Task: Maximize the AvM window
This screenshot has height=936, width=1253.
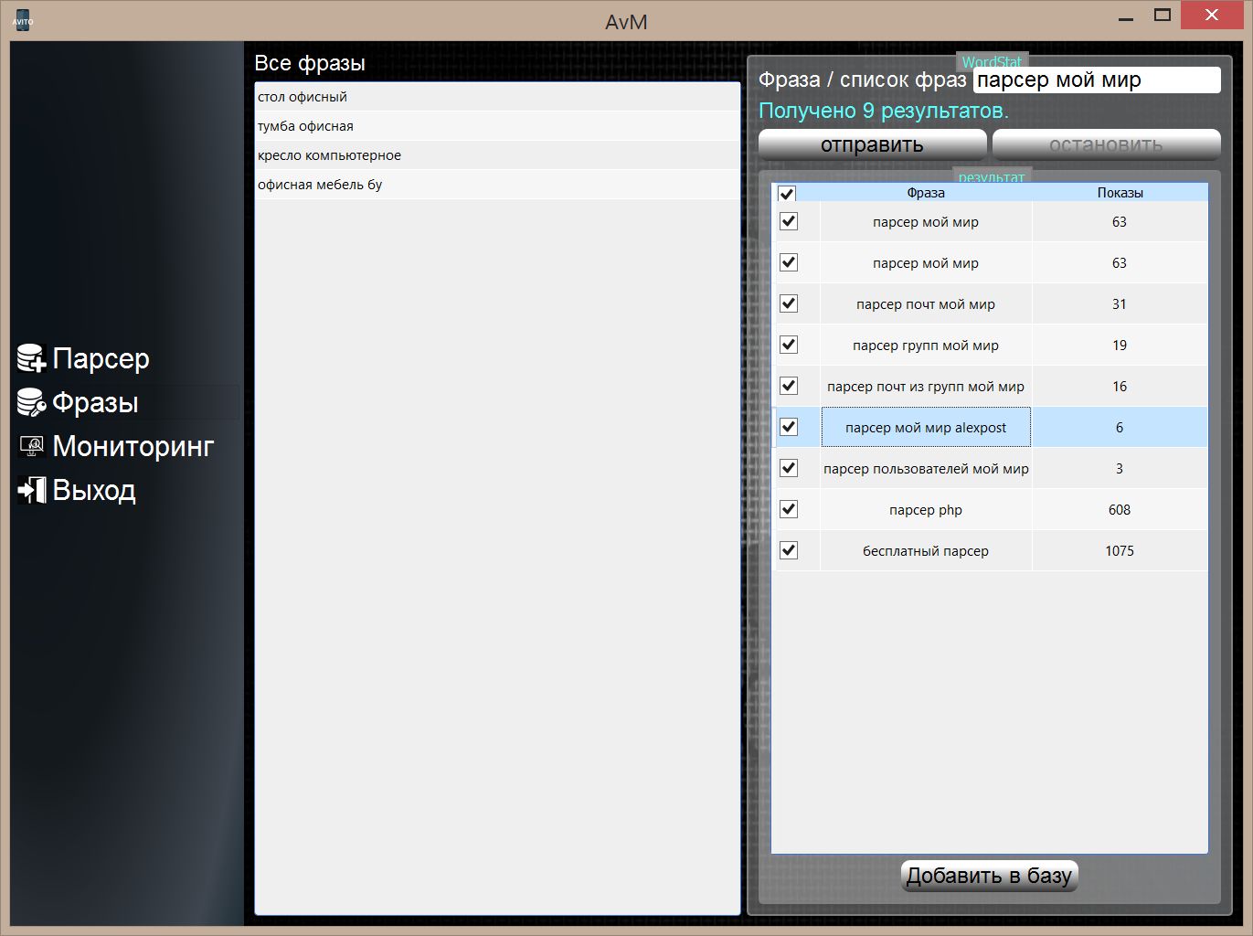Action: (1163, 16)
